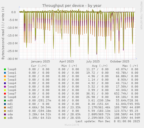
Task: Click the 'January 2025' axis label
Action: 41,62
